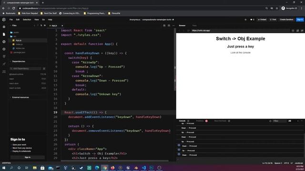Click the preview URL address field

(240, 30)
